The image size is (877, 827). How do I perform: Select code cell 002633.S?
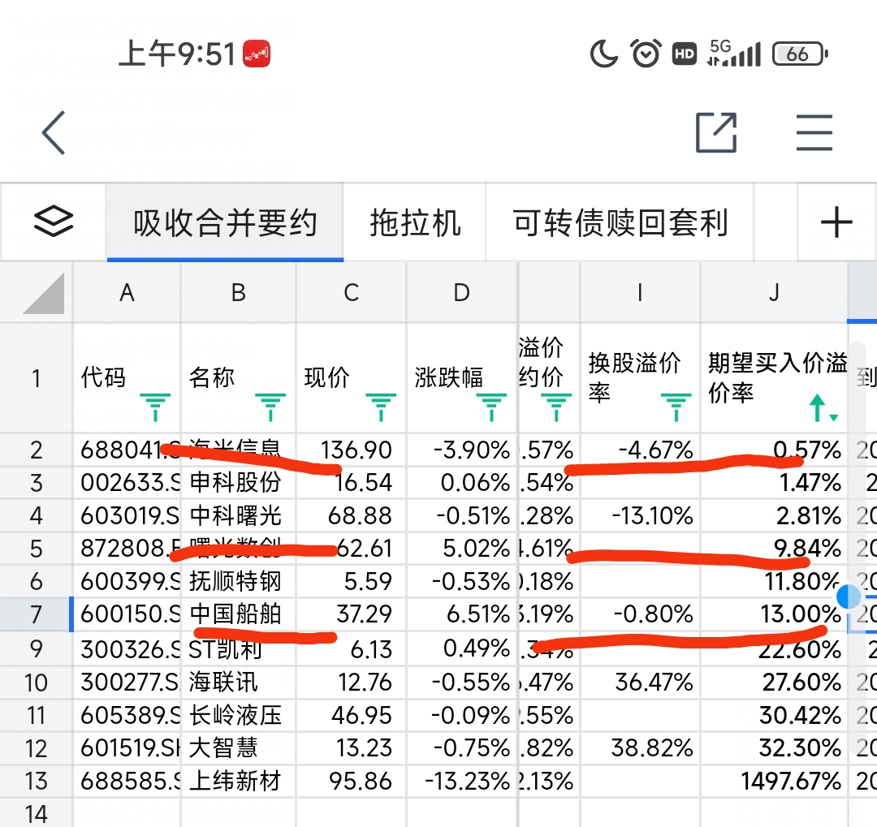click(x=127, y=483)
